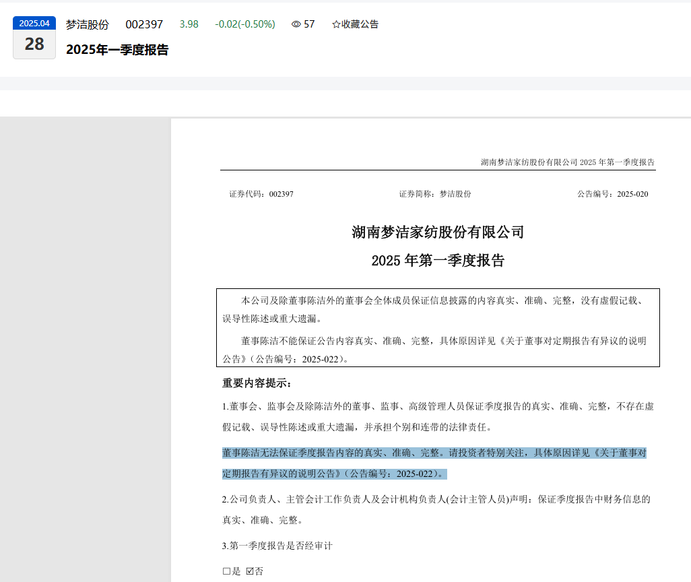
Task: Click 公告编号: 2025-020 text
Action: coord(613,194)
